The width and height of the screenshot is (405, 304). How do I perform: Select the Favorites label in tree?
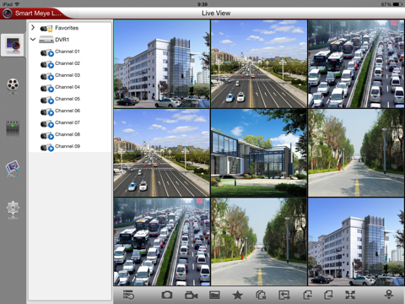click(x=67, y=28)
